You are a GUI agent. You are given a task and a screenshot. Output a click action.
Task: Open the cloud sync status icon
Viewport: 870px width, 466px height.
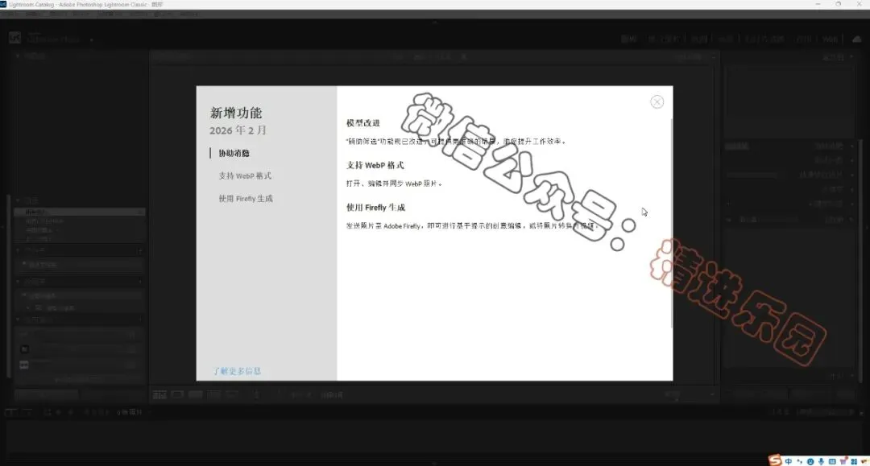(856, 39)
